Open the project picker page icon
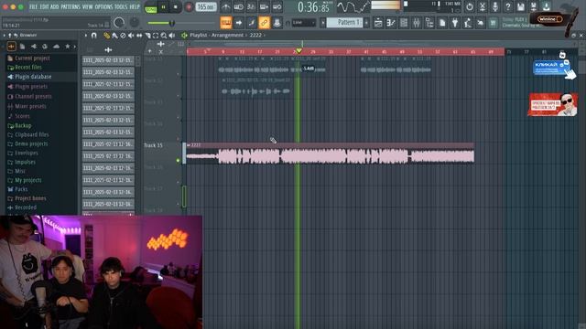The height and width of the screenshot is (329, 586). tap(442, 23)
